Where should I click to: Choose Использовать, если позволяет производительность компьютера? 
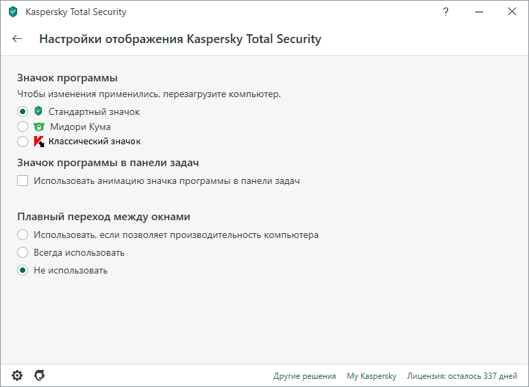pos(23,235)
